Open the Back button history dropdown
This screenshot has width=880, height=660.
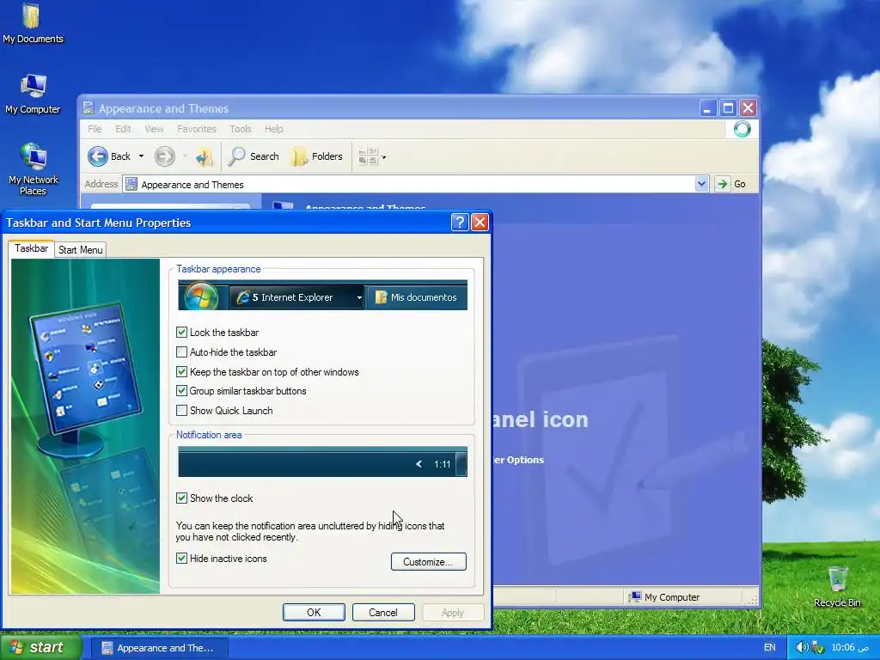[142, 156]
